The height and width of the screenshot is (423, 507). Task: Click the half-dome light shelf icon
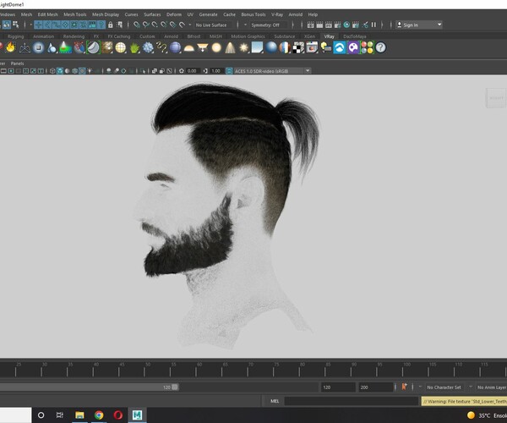pos(188,48)
